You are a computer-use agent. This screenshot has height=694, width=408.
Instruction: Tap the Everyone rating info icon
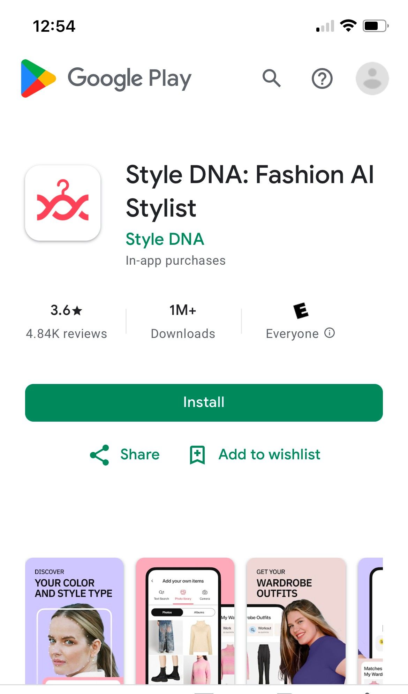330,333
